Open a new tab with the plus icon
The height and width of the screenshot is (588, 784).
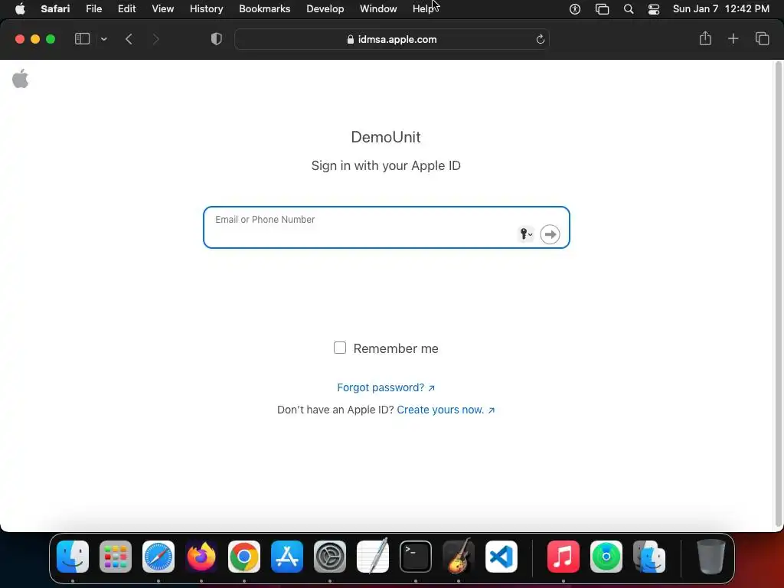click(x=733, y=38)
